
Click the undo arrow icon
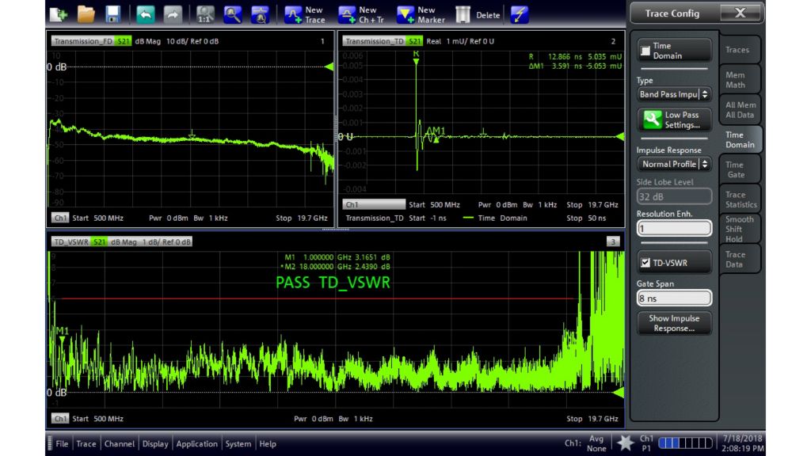(x=146, y=14)
